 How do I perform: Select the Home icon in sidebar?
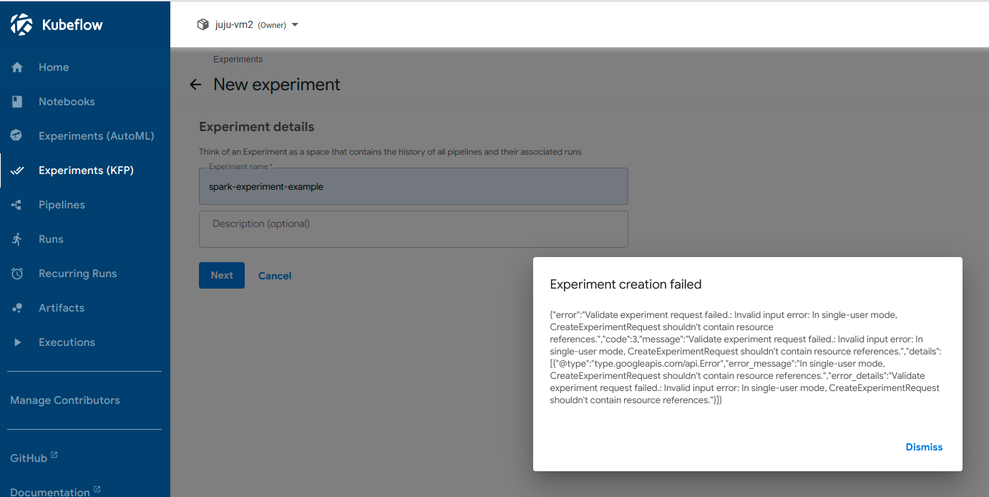pos(17,67)
